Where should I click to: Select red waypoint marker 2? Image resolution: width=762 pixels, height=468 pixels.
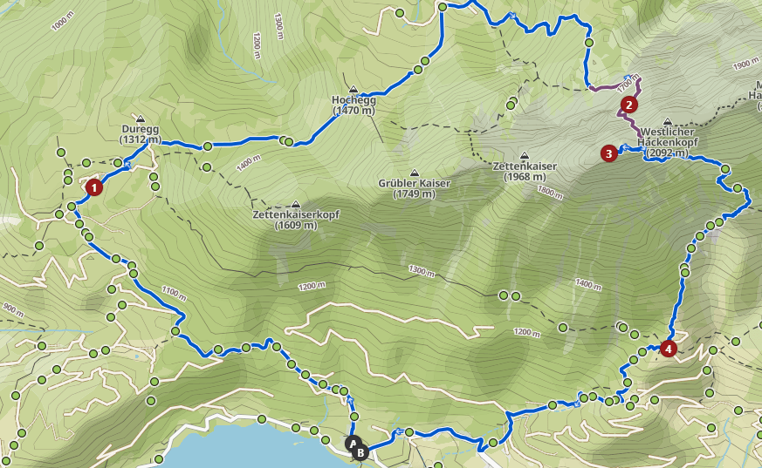click(628, 105)
